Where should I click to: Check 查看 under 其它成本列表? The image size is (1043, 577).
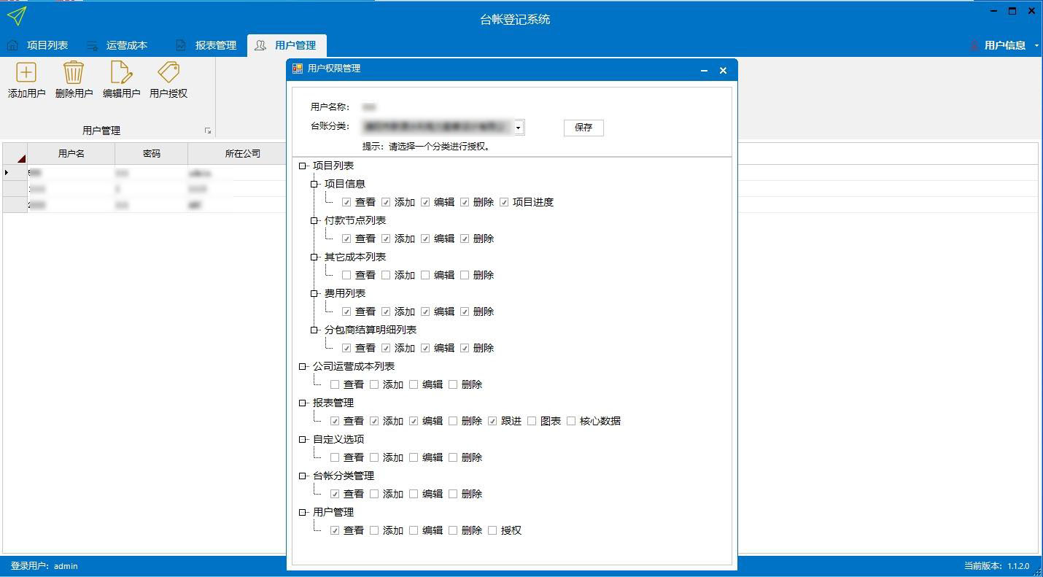point(346,275)
